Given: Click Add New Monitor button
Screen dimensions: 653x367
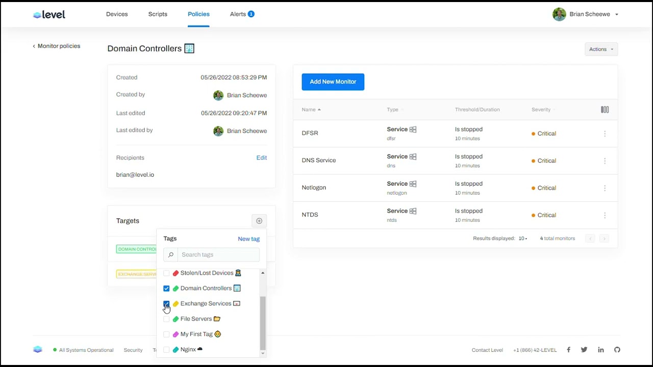Looking at the screenshot, I should pyautogui.click(x=333, y=82).
